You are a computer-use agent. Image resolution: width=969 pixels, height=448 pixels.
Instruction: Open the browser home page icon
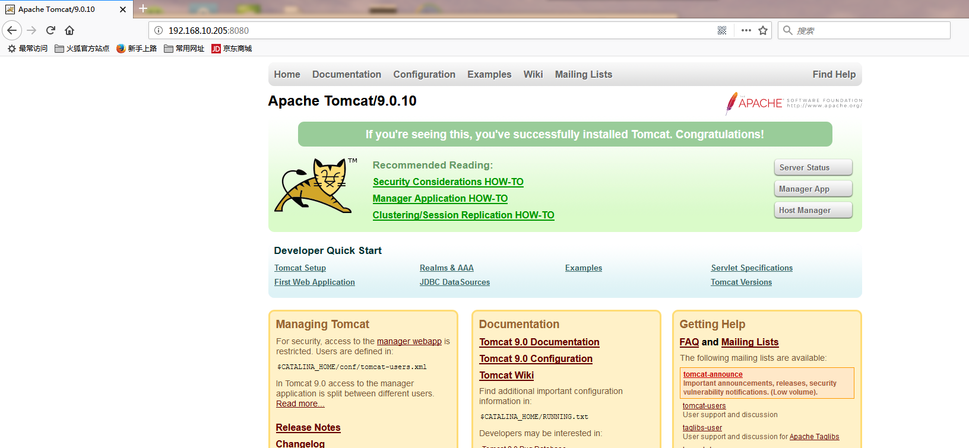(69, 30)
